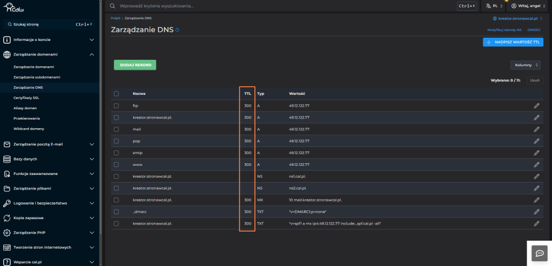Check the www record checkbox
552x266 pixels.
tap(116, 165)
